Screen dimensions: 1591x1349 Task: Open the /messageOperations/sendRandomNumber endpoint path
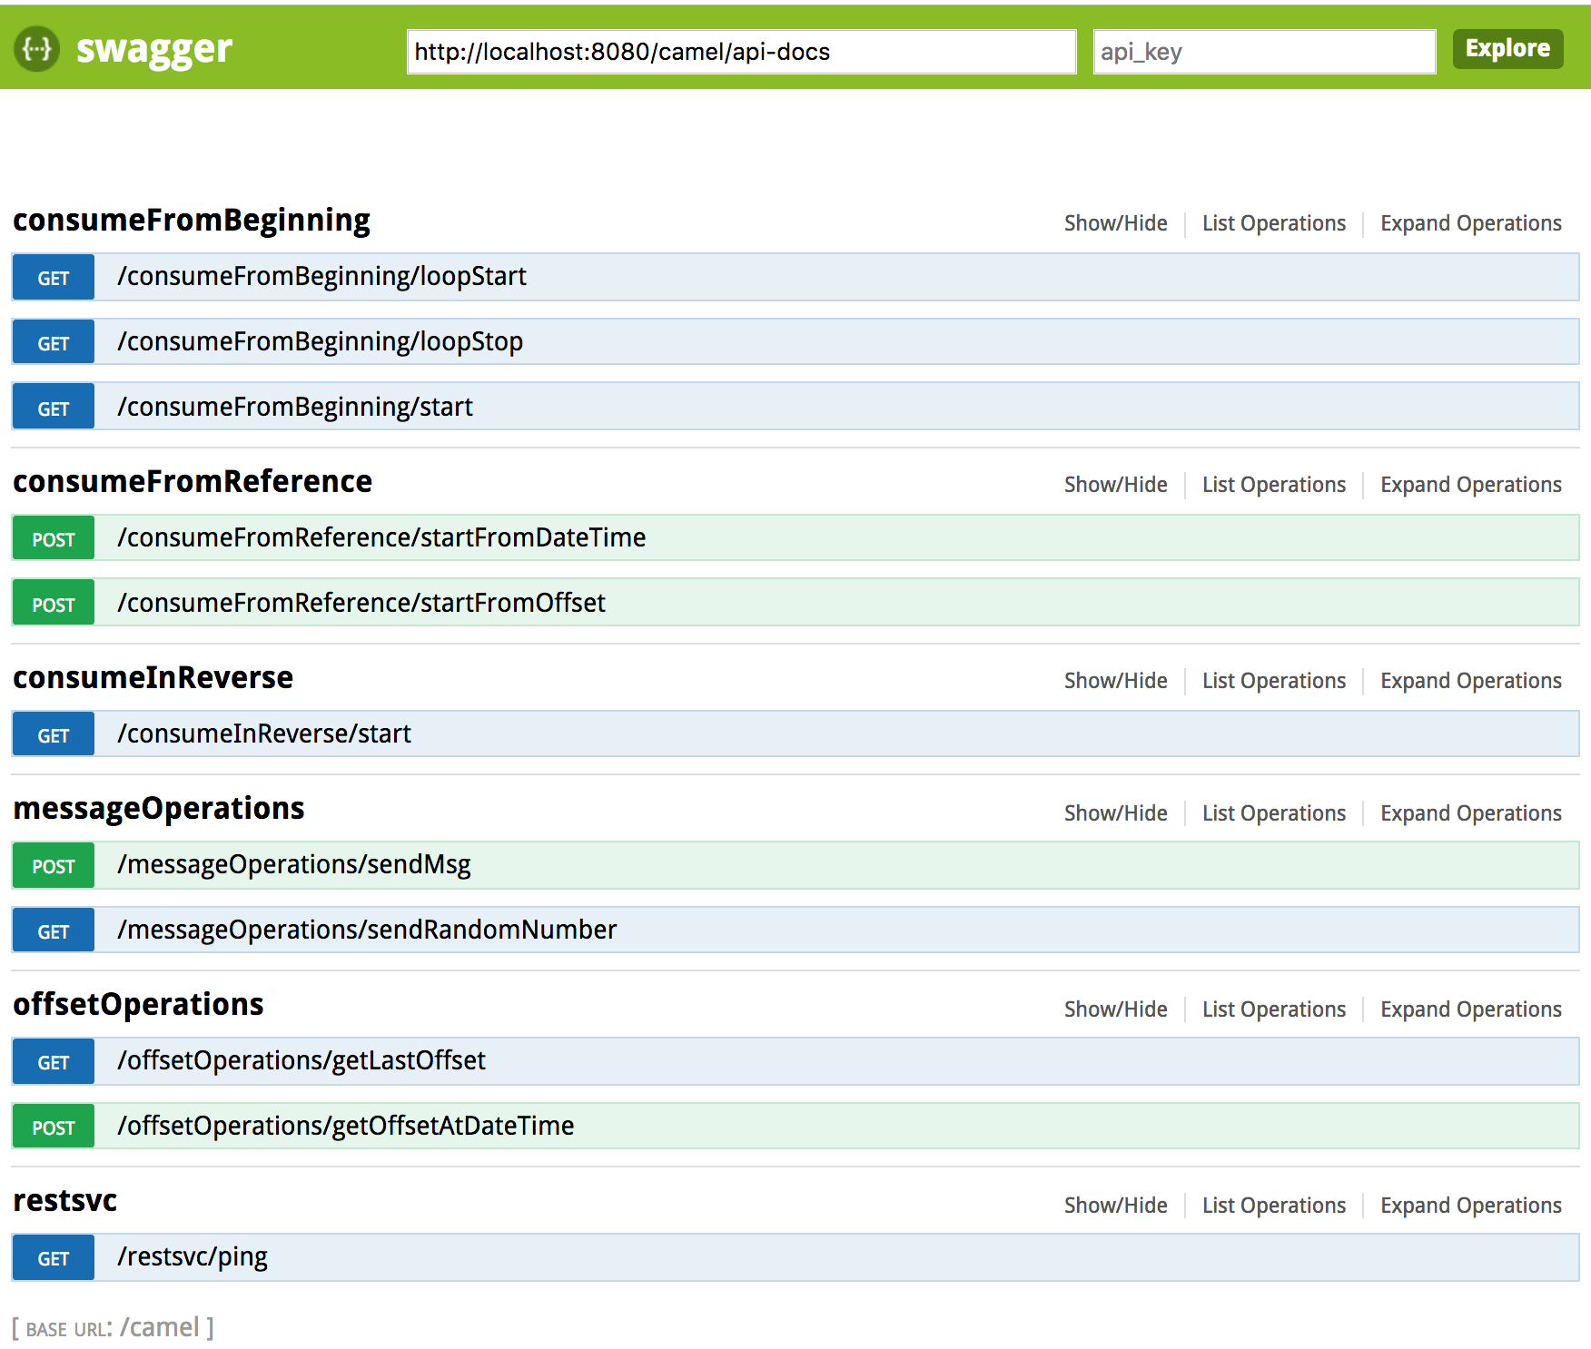[367, 930]
